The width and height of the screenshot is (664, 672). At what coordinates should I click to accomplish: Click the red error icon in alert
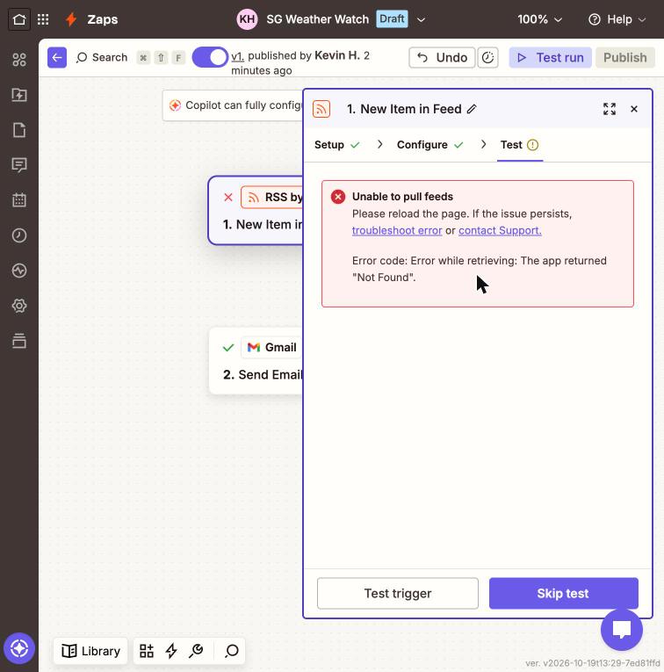[338, 197]
